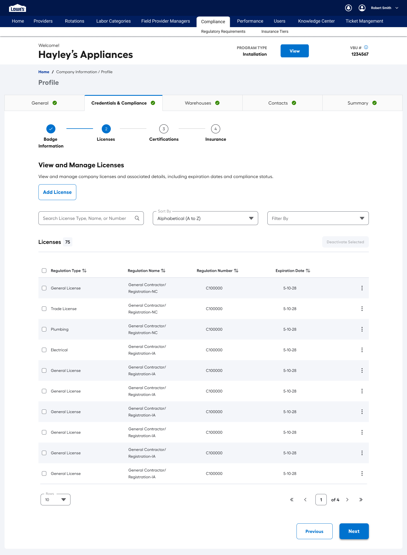Image resolution: width=407 pixels, height=555 pixels.
Task: Expand the Robert Smith account menu chevron
Action: coord(397,8)
